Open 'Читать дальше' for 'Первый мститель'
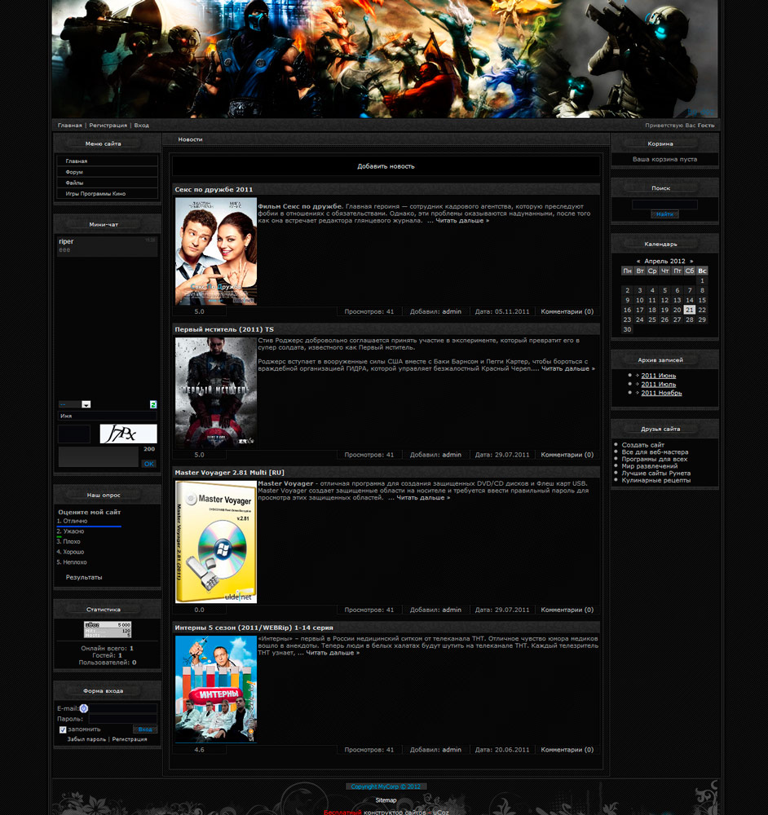The height and width of the screenshot is (815, 768). 568,368
